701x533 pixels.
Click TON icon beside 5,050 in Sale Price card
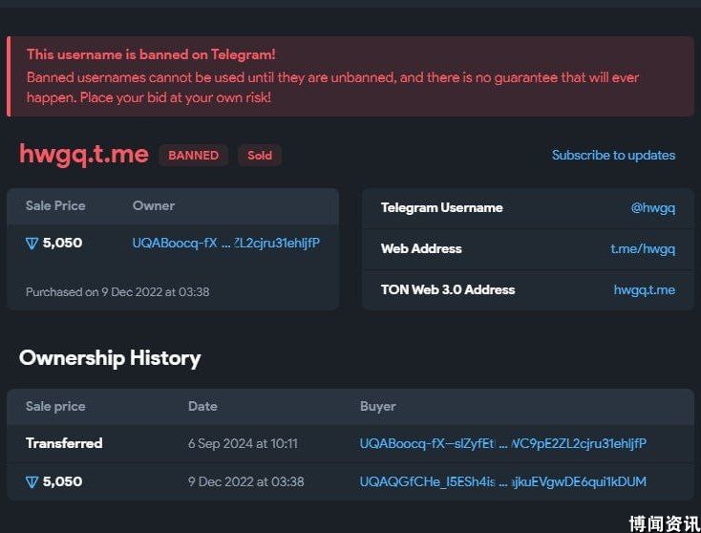[32, 244]
